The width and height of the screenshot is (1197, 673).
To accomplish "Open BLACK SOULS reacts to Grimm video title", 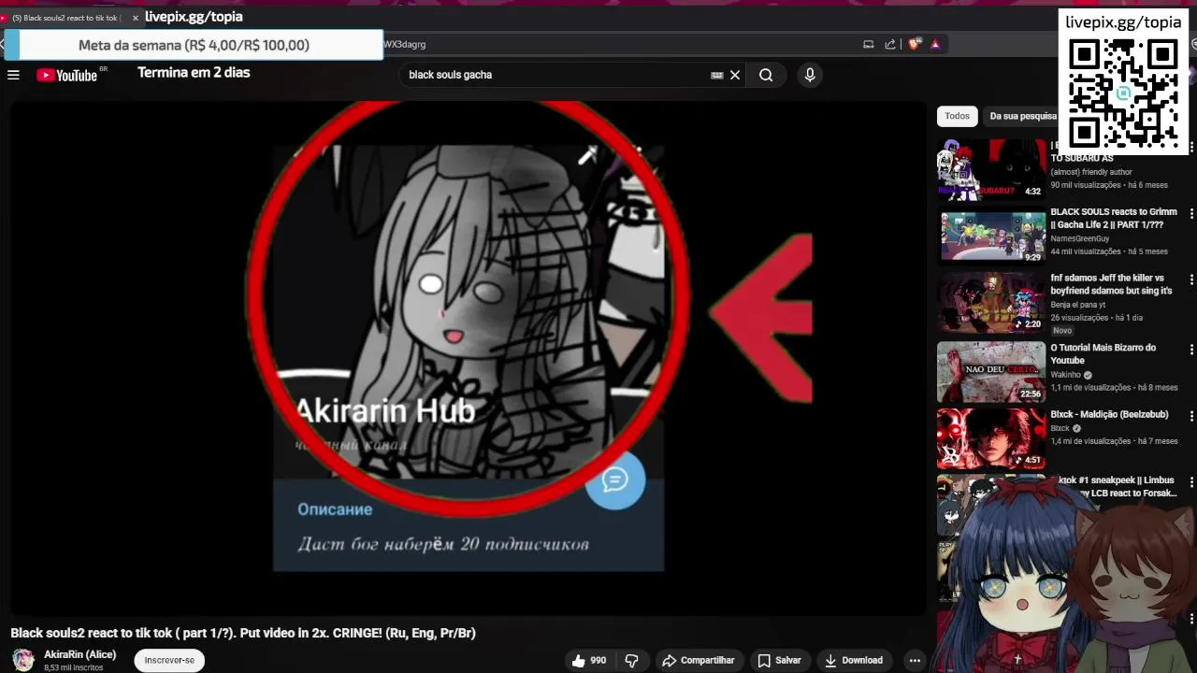I will click(x=1114, y=218).
